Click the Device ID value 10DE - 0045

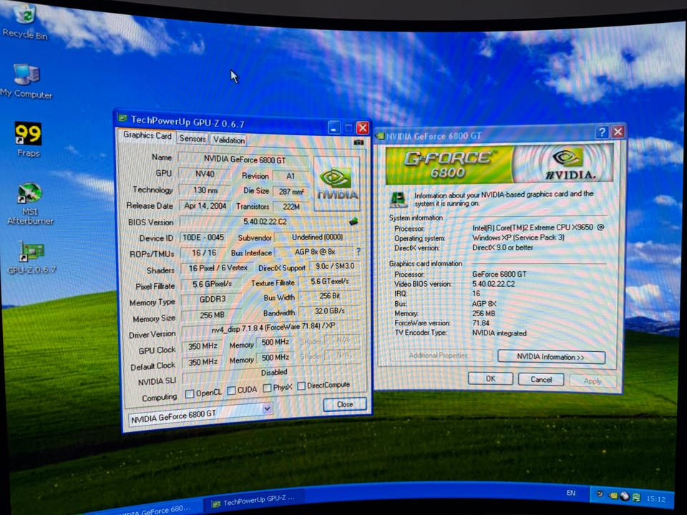coord(203,237)
